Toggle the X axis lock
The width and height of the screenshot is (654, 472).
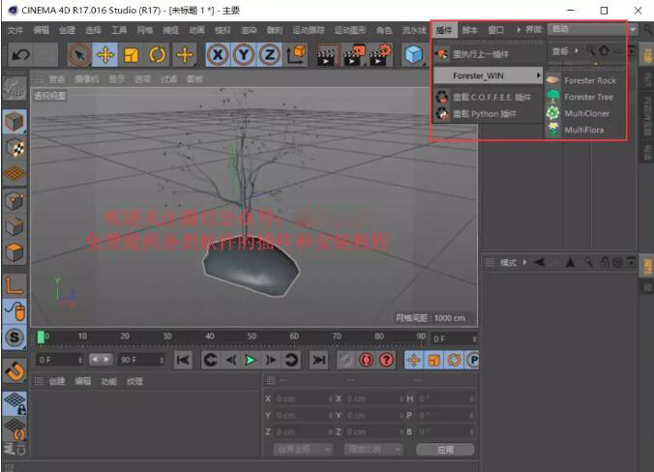pos(218,54)
